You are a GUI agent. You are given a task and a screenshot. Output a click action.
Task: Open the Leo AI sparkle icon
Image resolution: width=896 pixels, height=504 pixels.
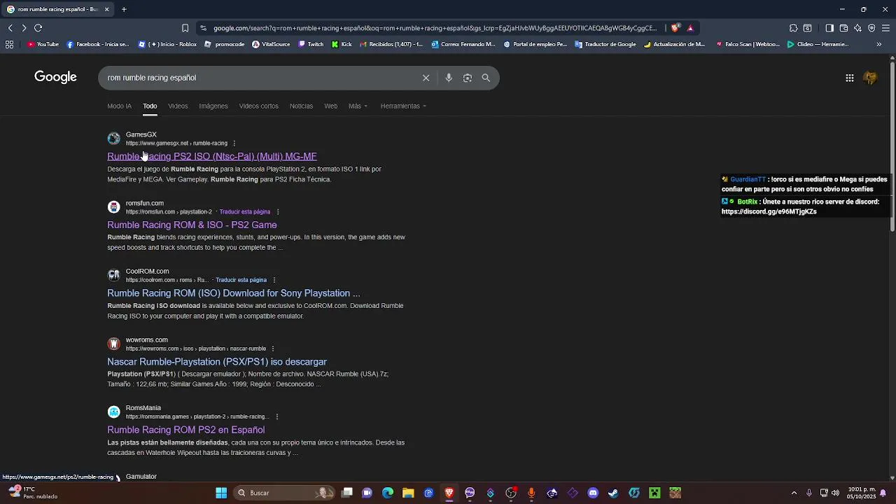pyautogui.click(x=857, y=28)
